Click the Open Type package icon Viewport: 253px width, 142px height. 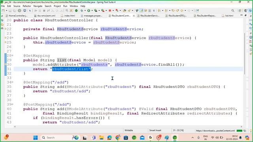125,11
